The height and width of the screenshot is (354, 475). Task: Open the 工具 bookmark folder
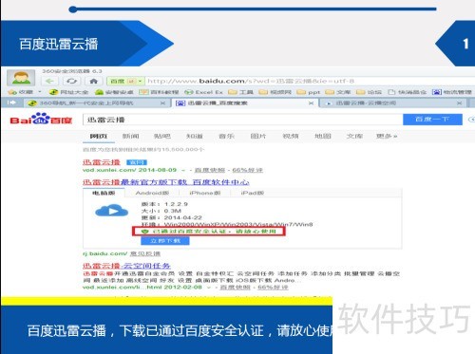241,92
